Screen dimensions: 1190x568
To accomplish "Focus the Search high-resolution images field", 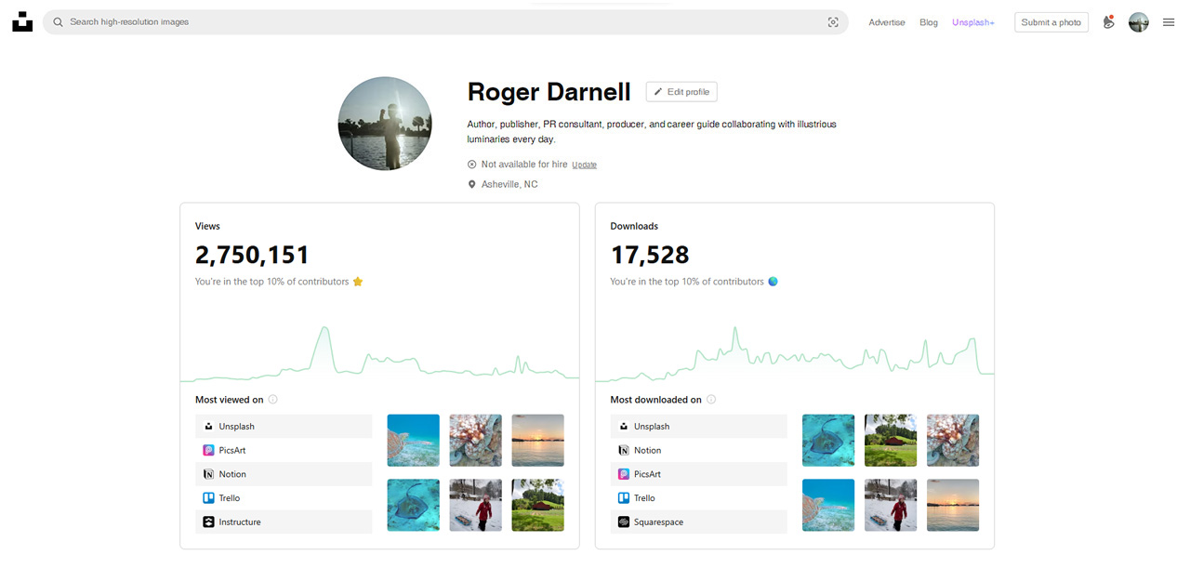I will pos(445,22).
